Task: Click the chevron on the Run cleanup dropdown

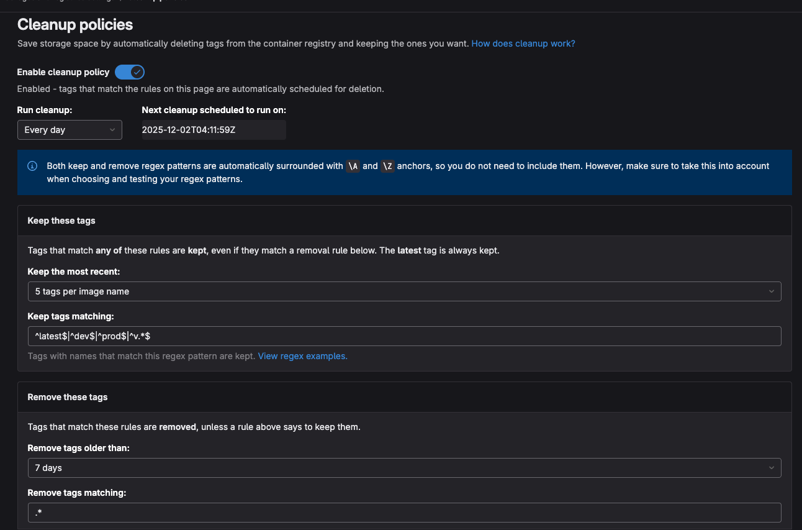Action: [112, 130]
